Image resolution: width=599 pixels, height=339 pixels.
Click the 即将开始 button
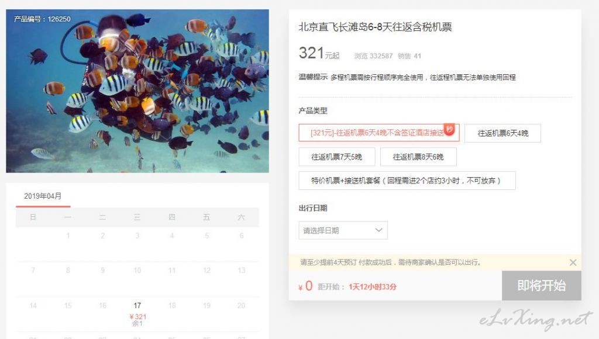click(541, 286)
